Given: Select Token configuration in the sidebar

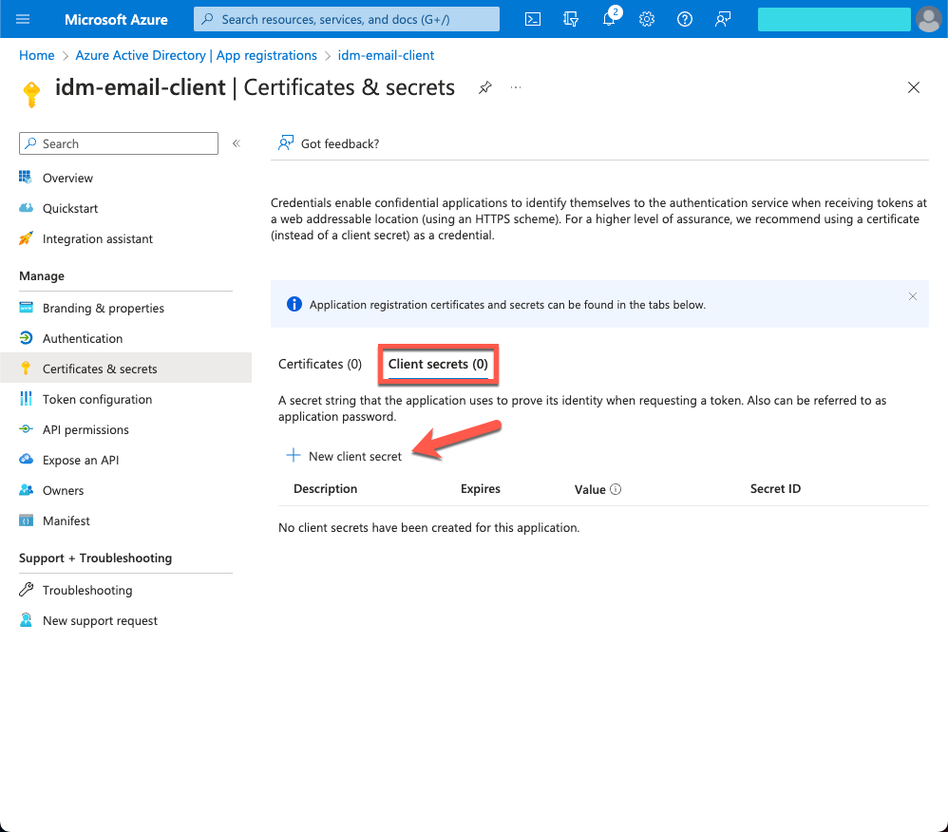Looking at the screenshot, I should point(97,399).
